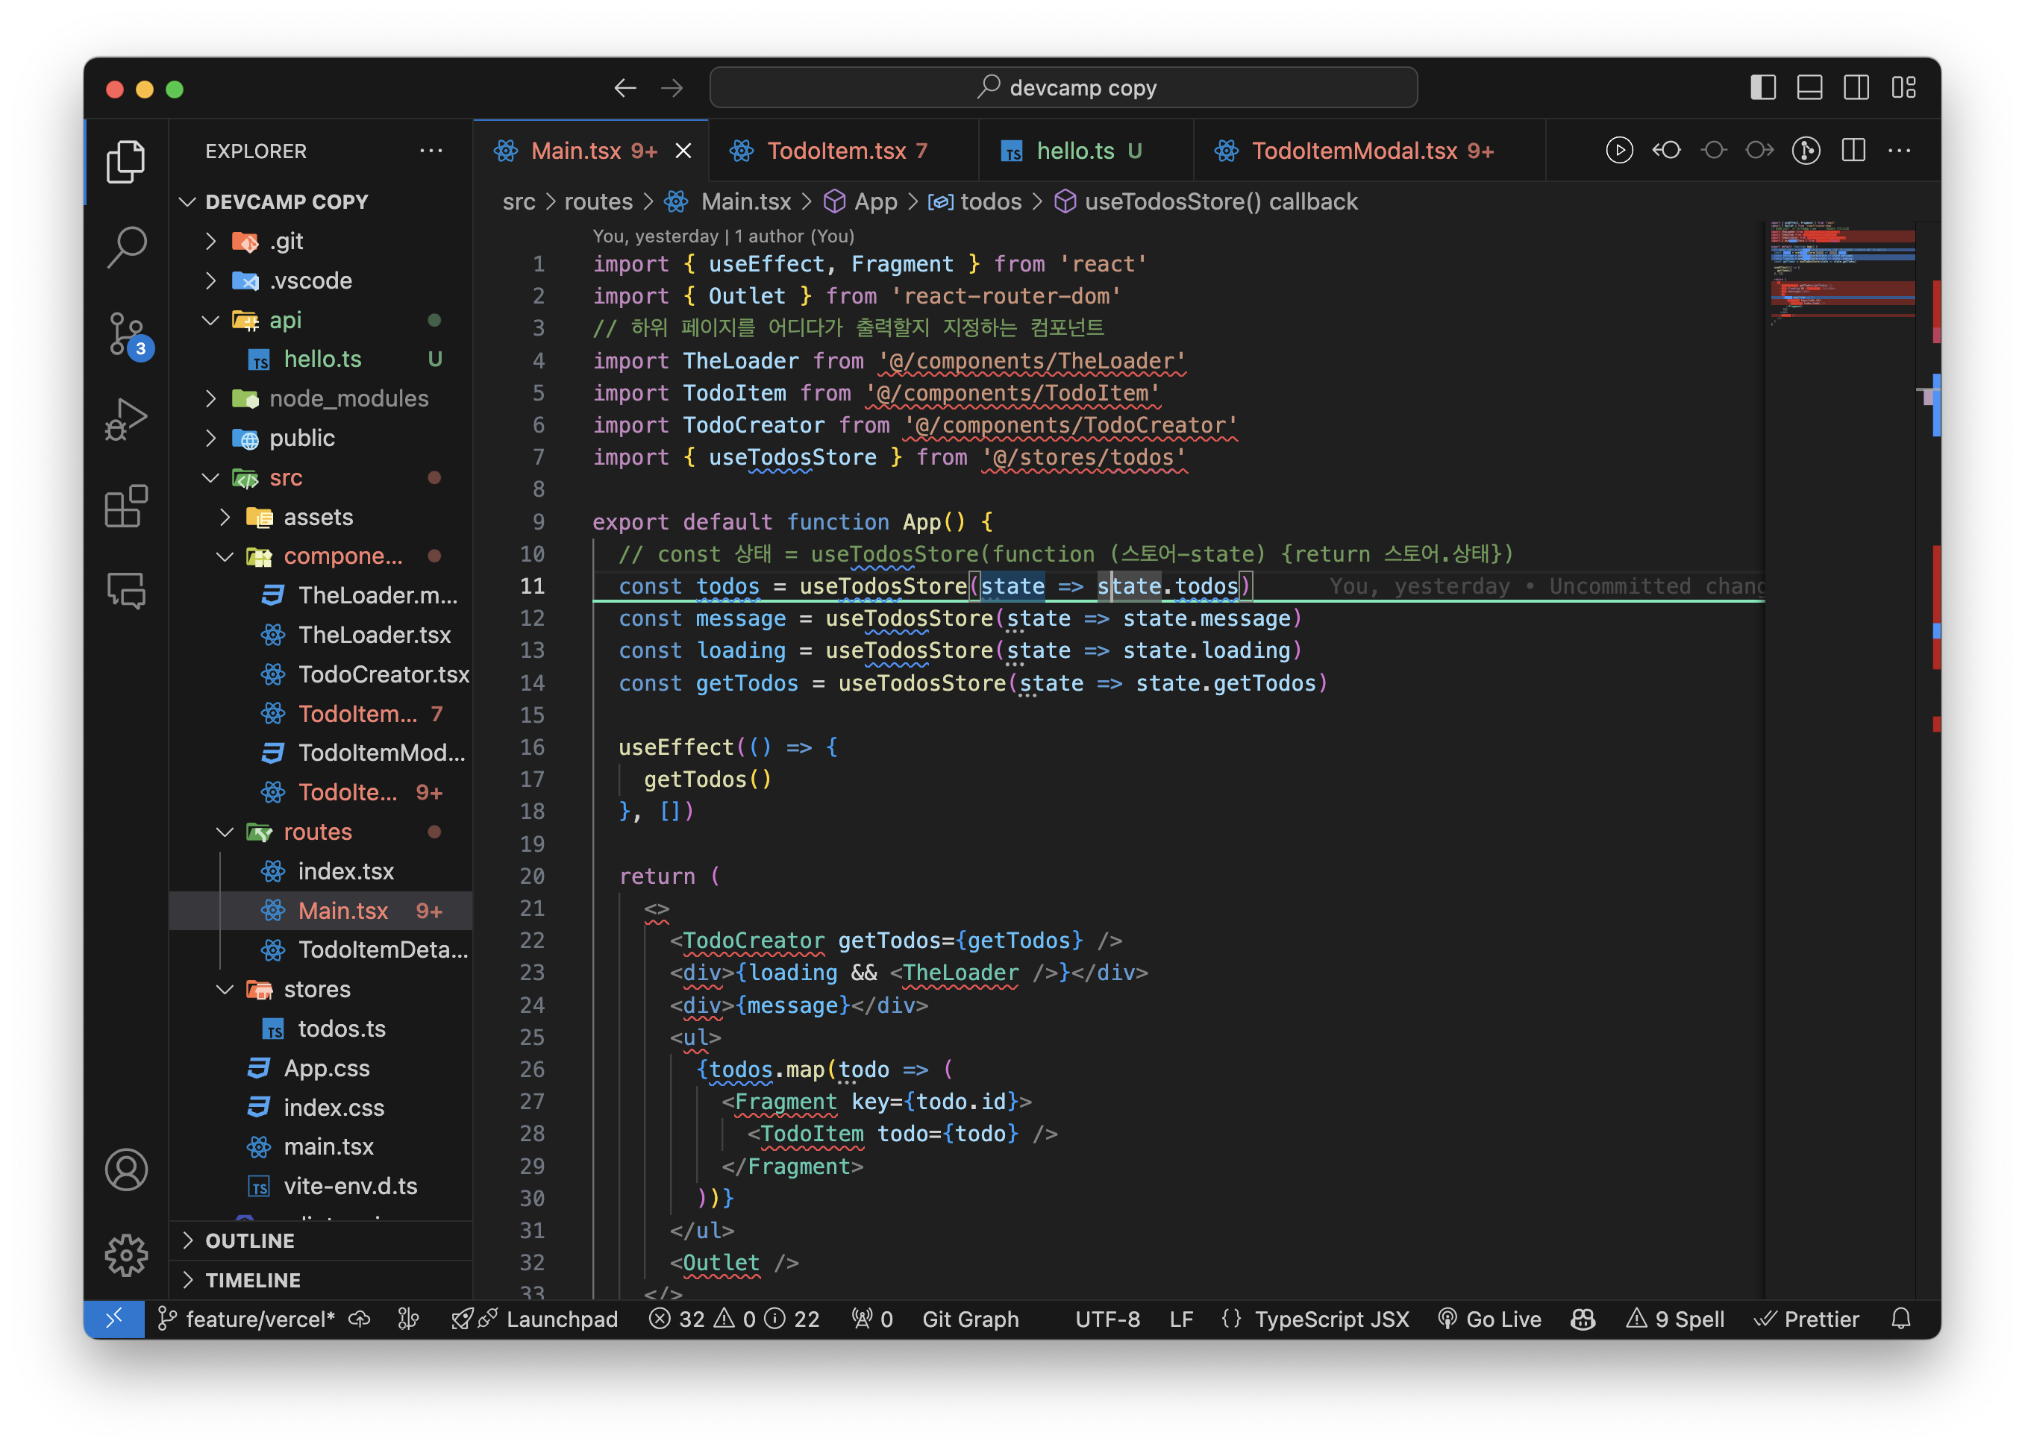Viewport: 2025px width, 1450px height.
Task: Toggle the primary side bar visibility
Action: (x=1762, y=87)
